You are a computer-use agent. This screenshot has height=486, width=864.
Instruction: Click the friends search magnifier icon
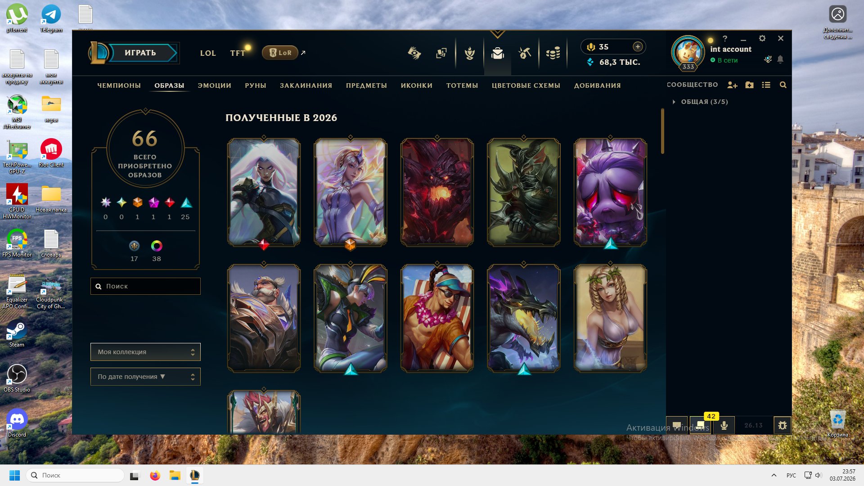point(783,85)
